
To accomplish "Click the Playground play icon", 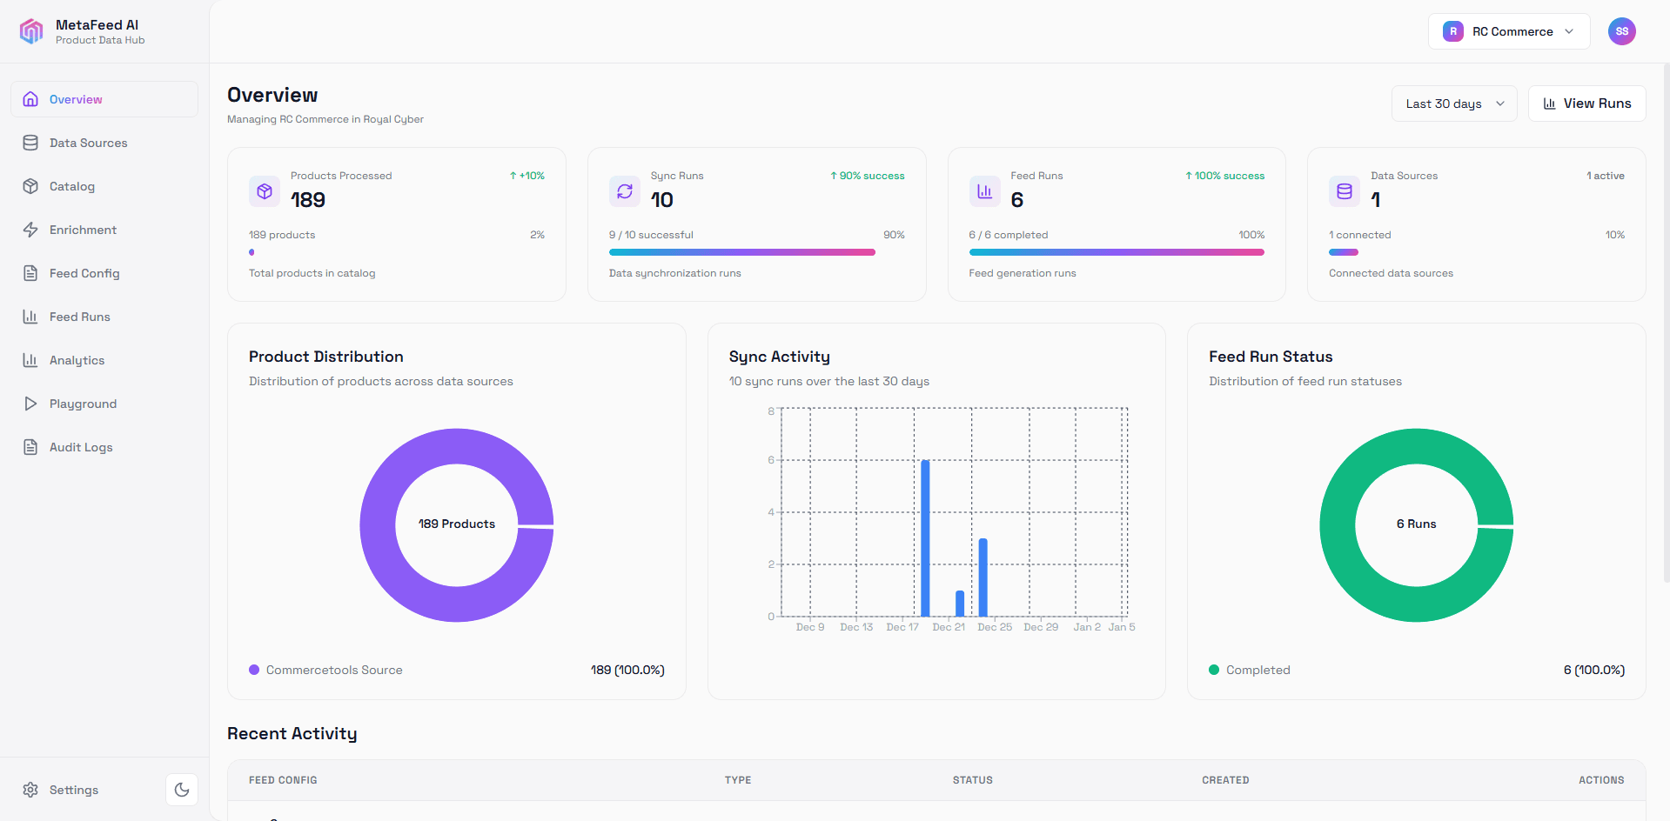I will pos(30,404).
